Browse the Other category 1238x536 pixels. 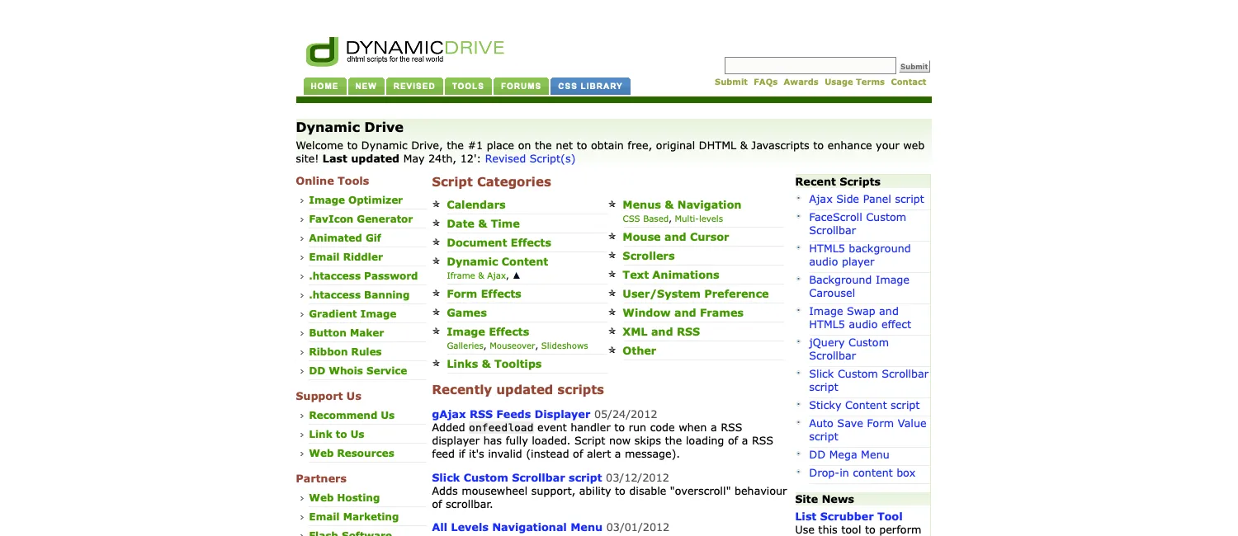(640, 351)
